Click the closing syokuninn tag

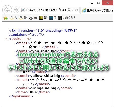click(x=21, y=96)
